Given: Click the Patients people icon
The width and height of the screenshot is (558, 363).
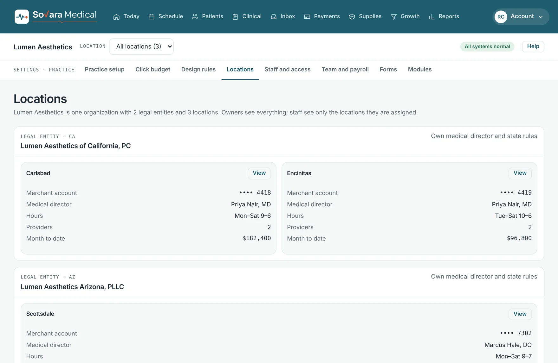Looking at the screenshot, I should (x=195, y=16).
